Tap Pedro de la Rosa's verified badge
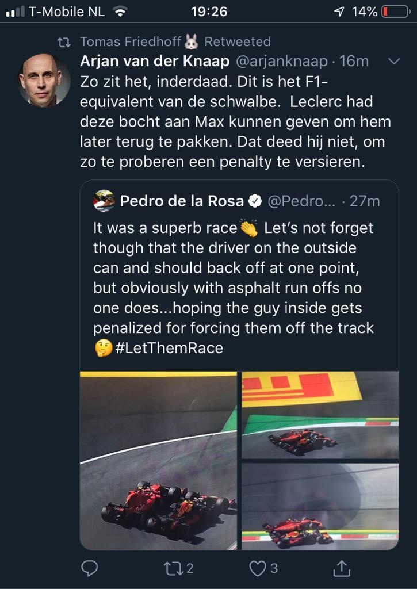Viewport: 417px width, 589px height. tap(255, 201)
